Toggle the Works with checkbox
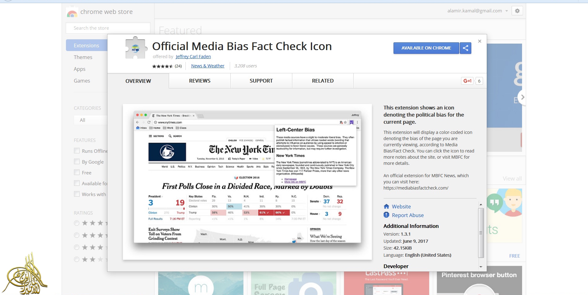Viewport: 588px width, 295px height. click(x=77, y=194)
